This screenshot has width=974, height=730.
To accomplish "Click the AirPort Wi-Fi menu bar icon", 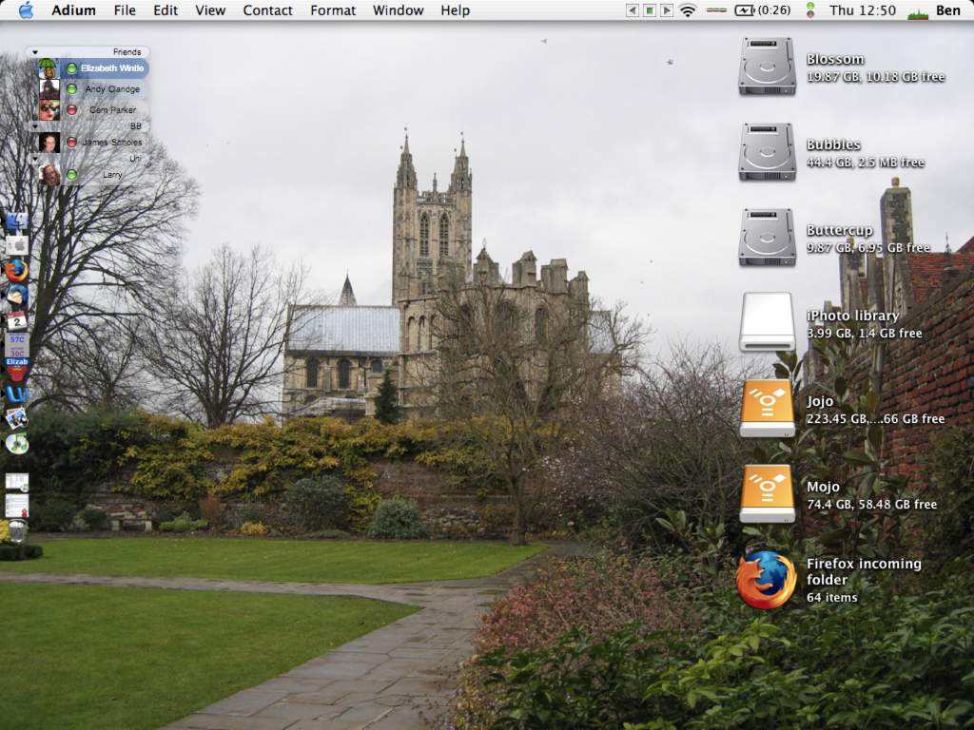I will [688, 10].
